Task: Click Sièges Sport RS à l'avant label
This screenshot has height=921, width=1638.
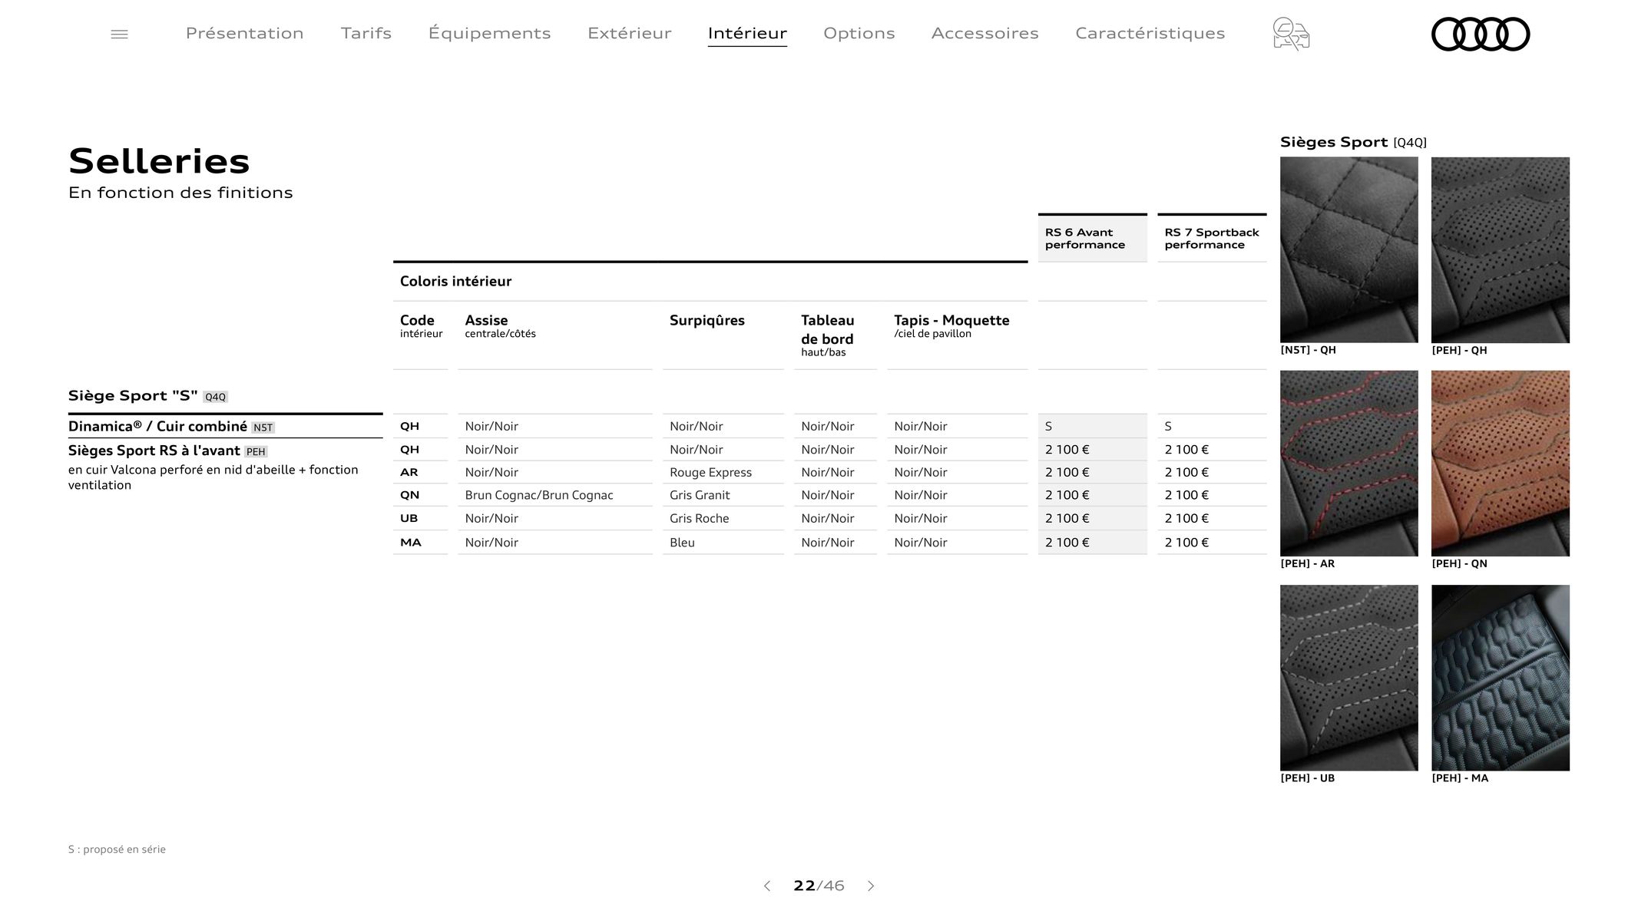Action: click(x=154, y=451)
